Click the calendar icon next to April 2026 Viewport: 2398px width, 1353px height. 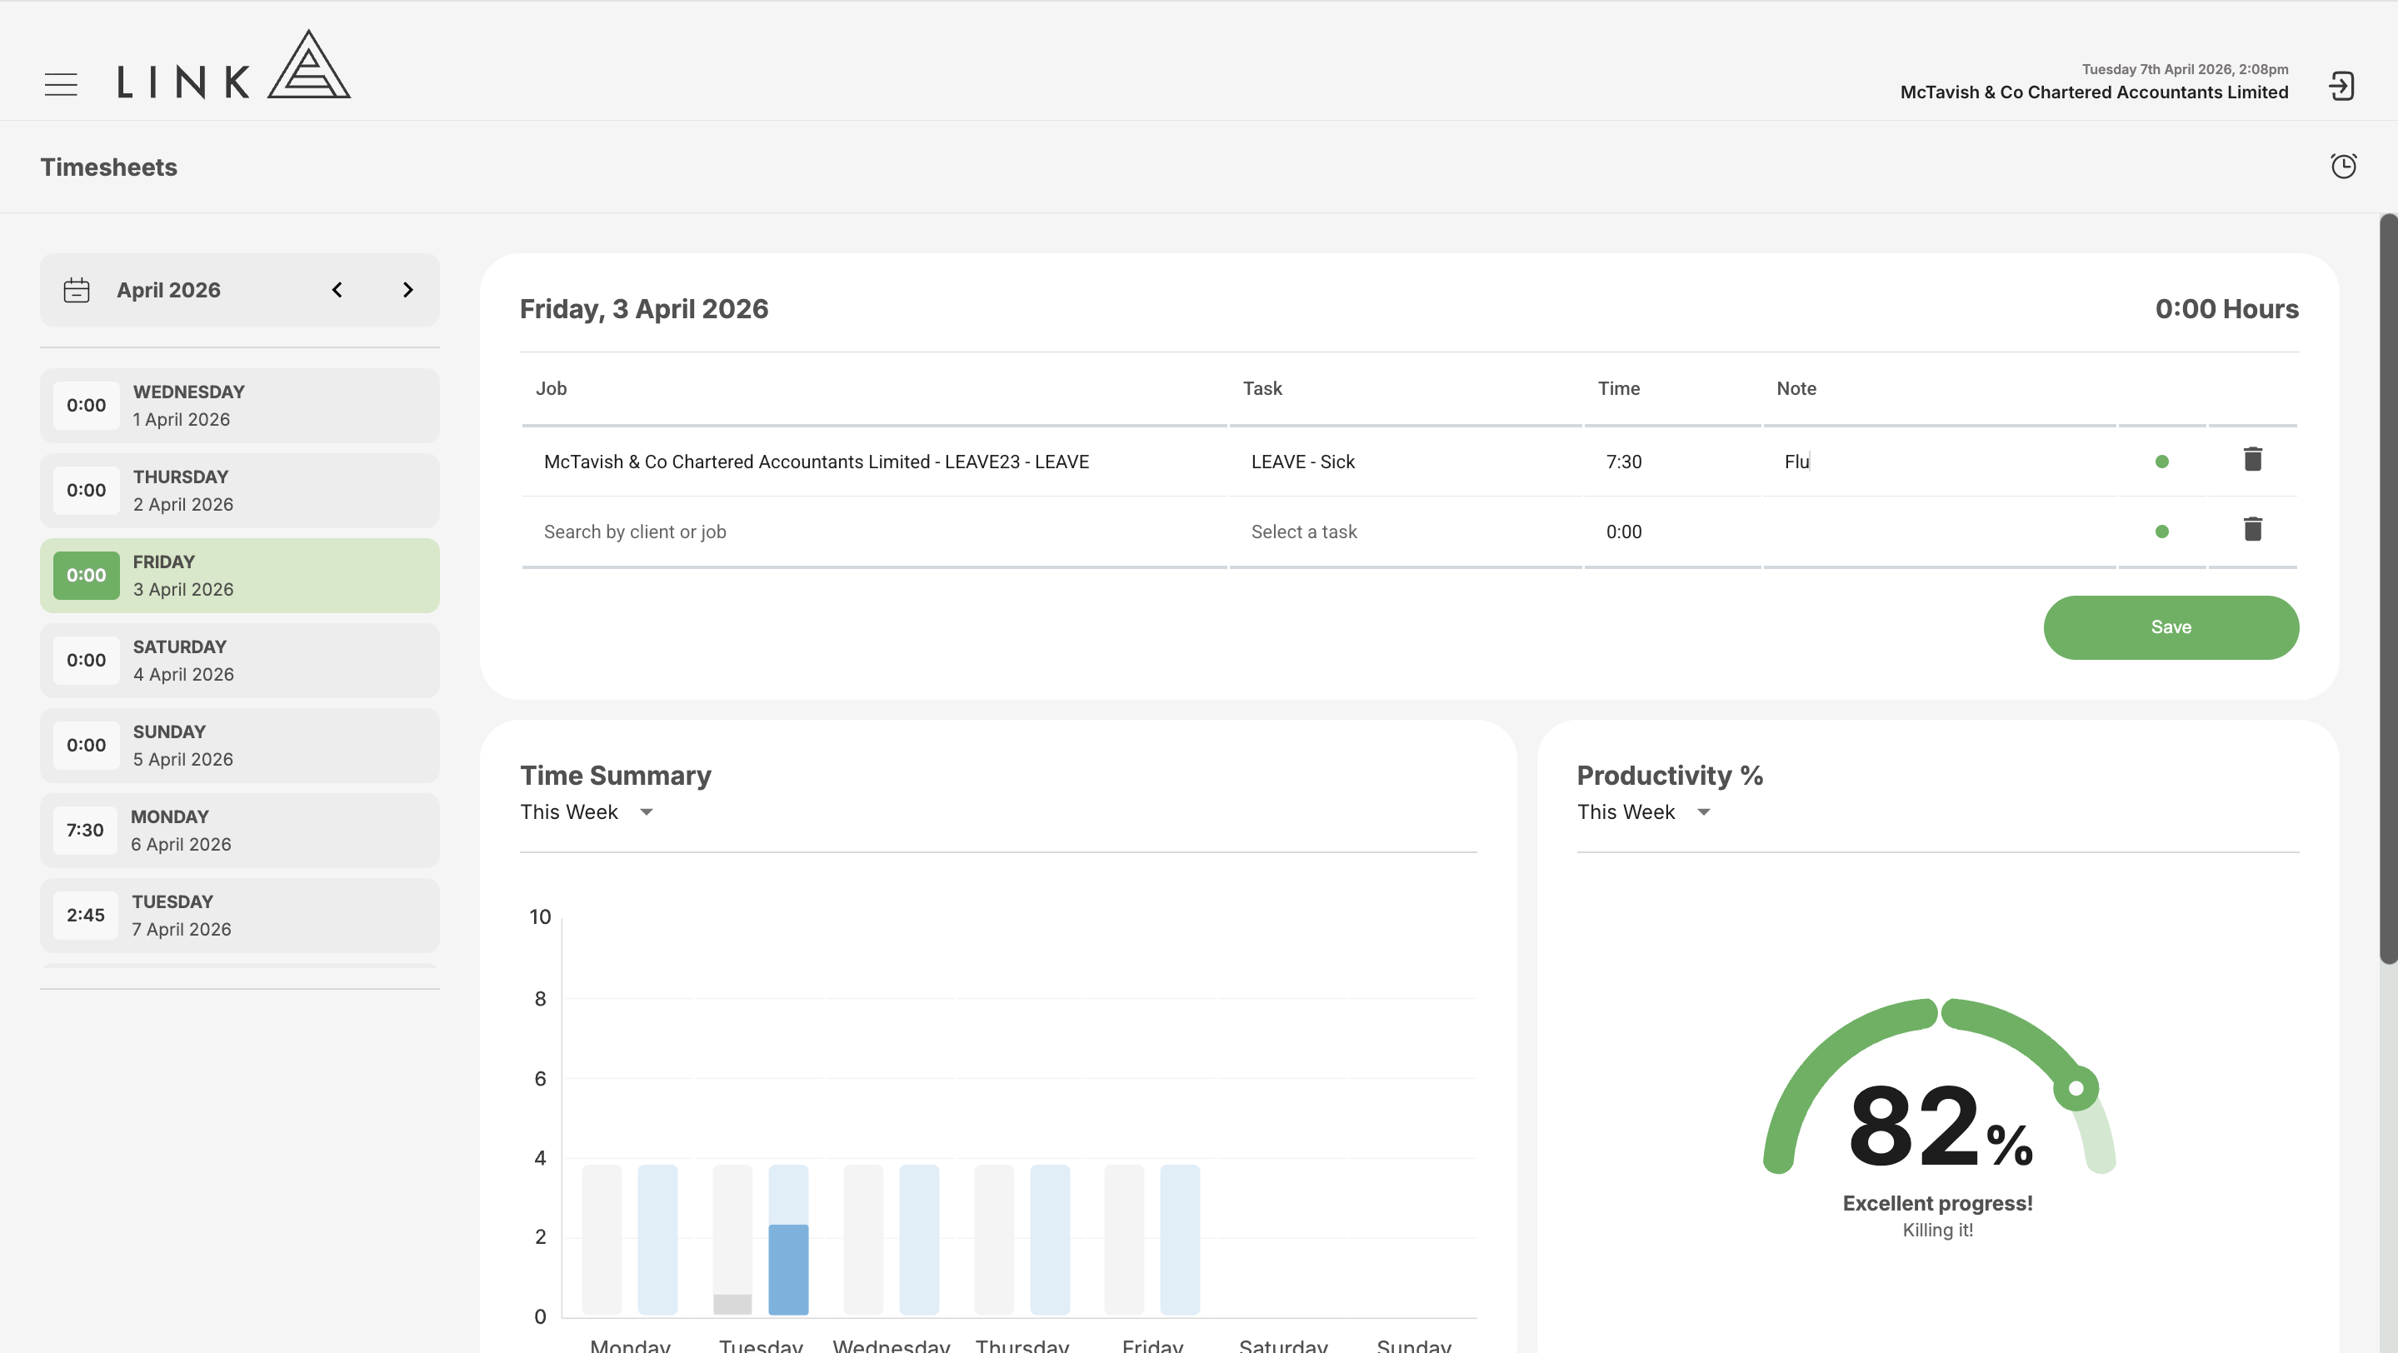pos(77,290)
